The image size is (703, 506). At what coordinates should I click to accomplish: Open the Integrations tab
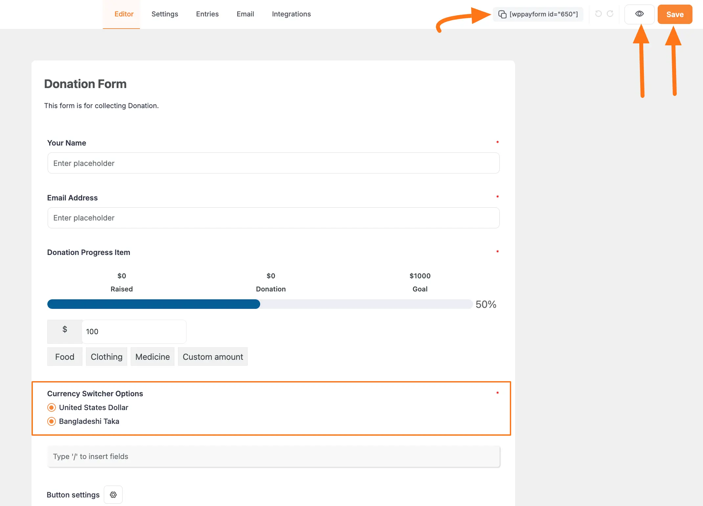(291, 14)
